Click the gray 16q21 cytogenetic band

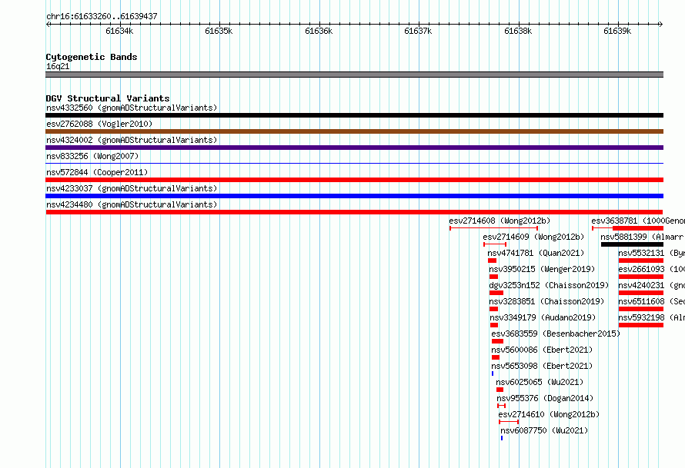coord(354,75)
